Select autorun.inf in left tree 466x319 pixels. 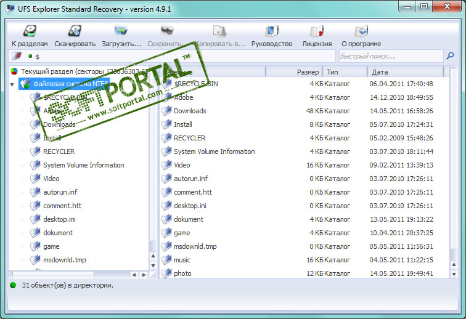click(60, 192)
